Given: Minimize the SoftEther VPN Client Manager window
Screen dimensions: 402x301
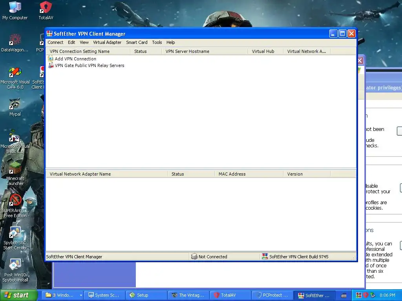Looking at the screenshot, I should 333,34.
